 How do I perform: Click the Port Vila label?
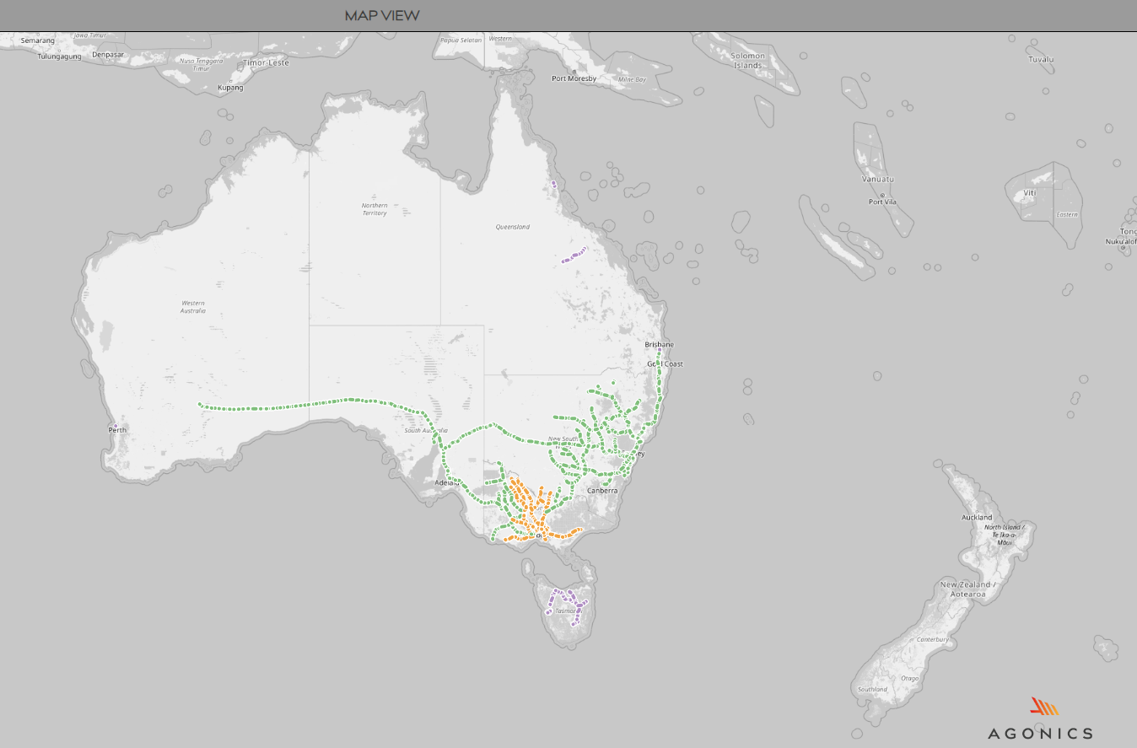pyautogui.click(x=881, y=202)
